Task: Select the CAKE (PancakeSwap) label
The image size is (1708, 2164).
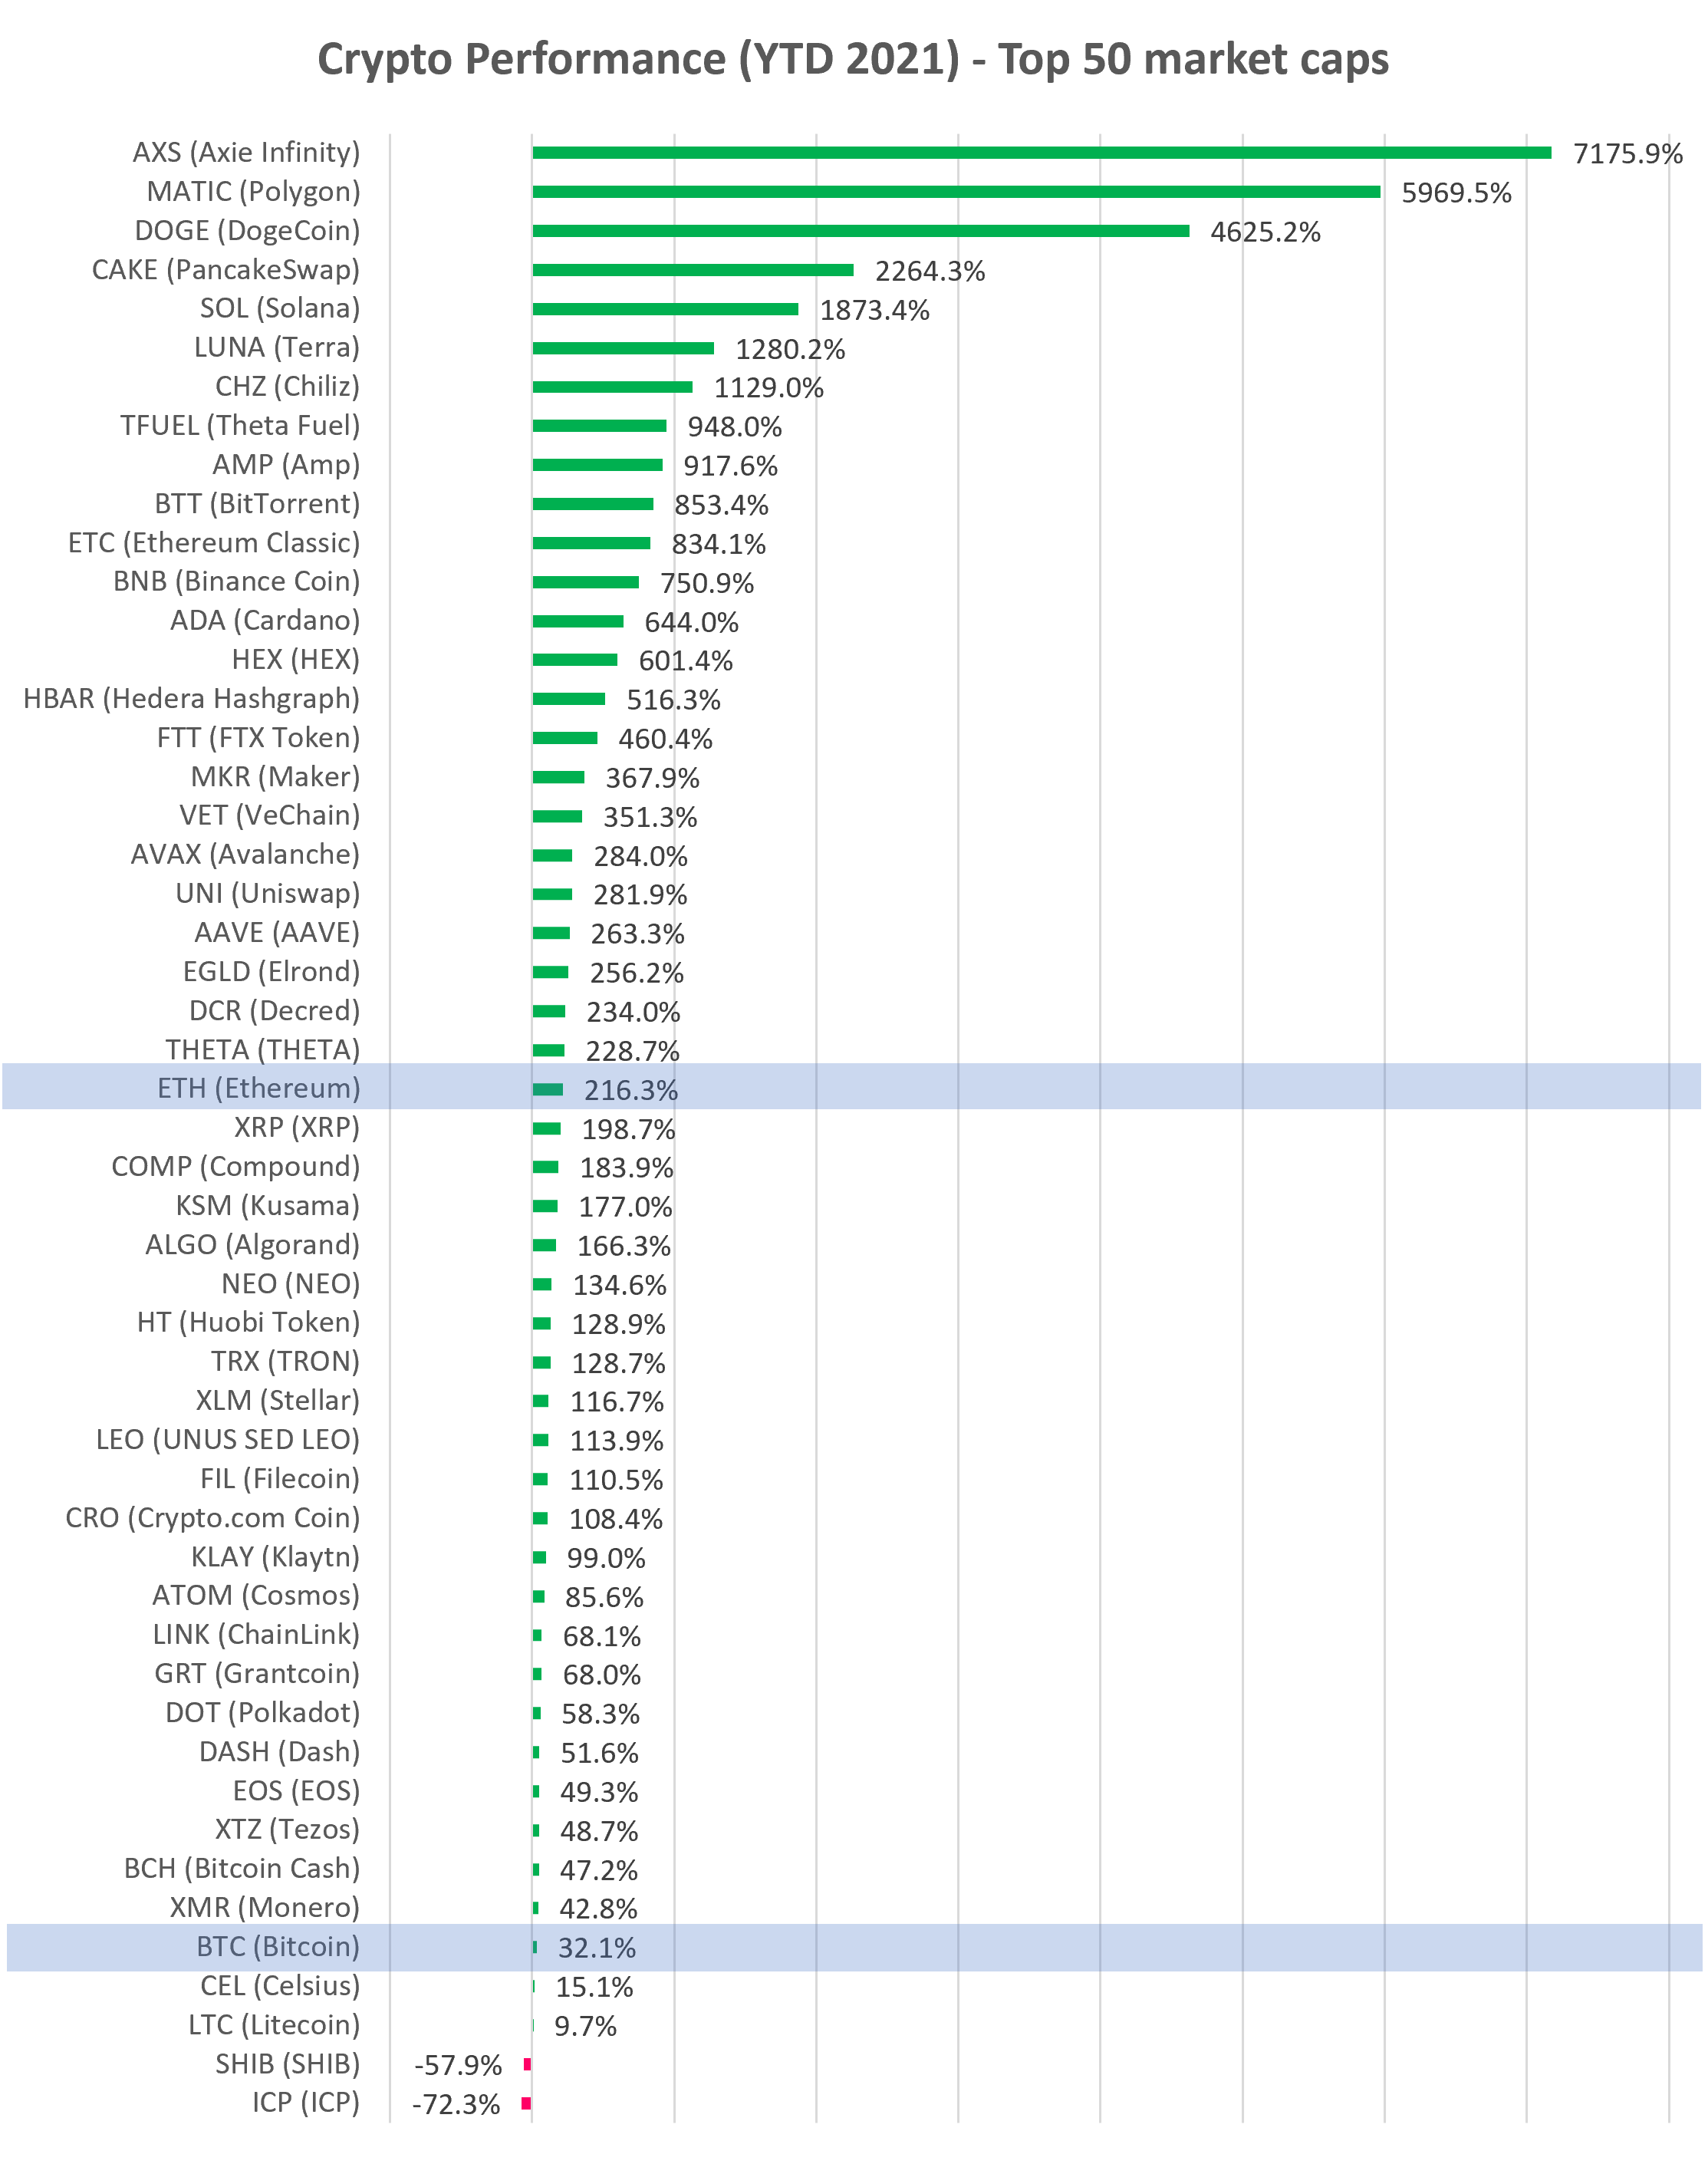Action: point(226,269)
